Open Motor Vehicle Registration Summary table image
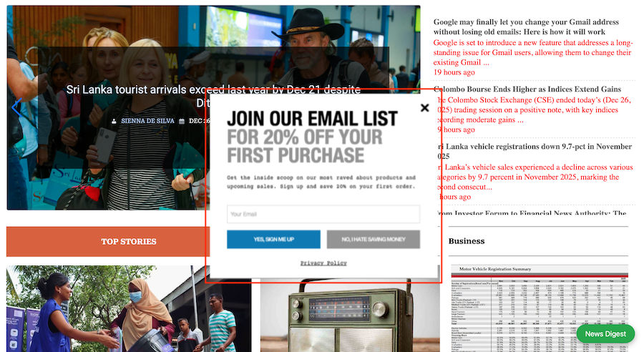The height and width of the screenshot is (352, 644). [540, 308]
